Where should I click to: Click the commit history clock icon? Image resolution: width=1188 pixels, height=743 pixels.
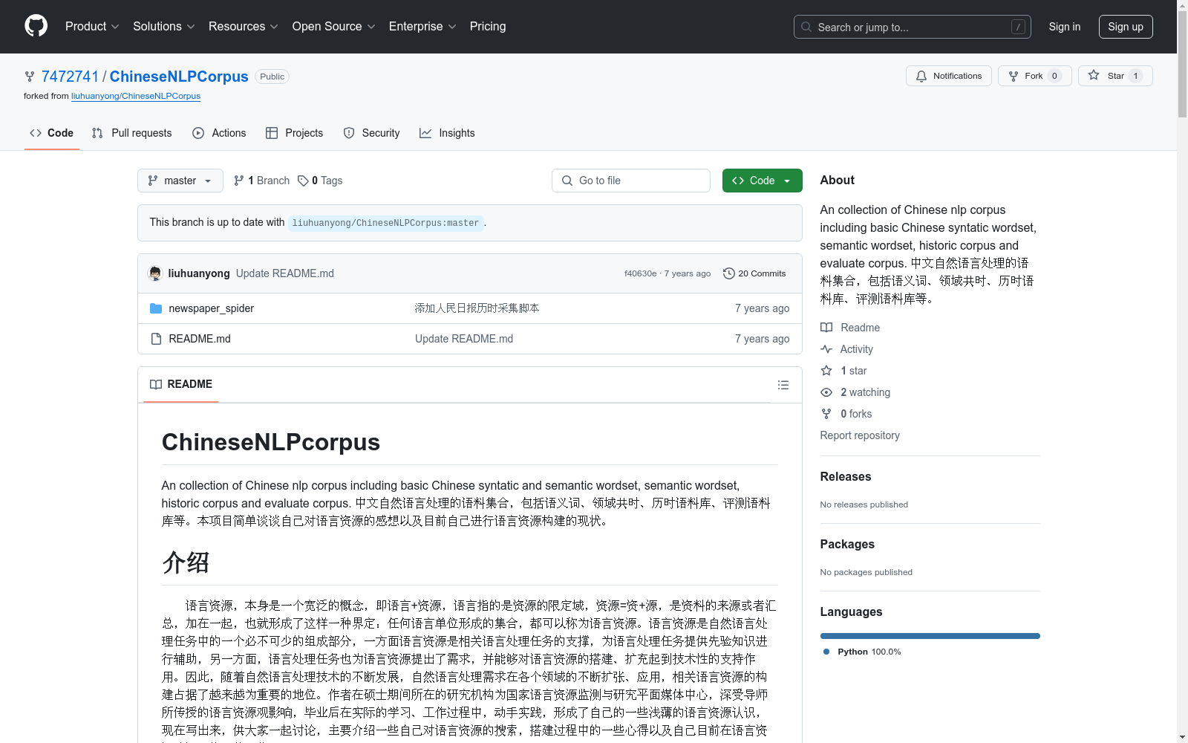click(x=728, y=273)
